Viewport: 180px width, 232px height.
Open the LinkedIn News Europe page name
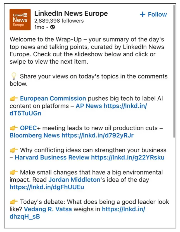(71, 13)
